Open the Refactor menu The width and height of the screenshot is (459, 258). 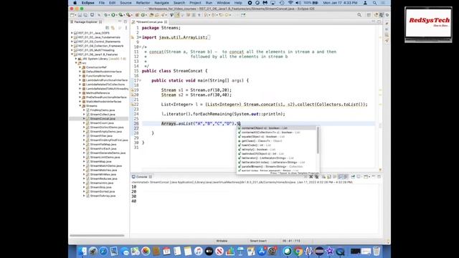[x=143, y=3]
